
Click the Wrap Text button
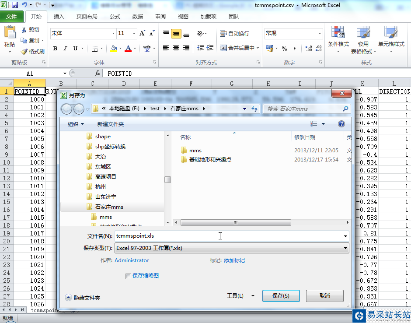point(235,33)
